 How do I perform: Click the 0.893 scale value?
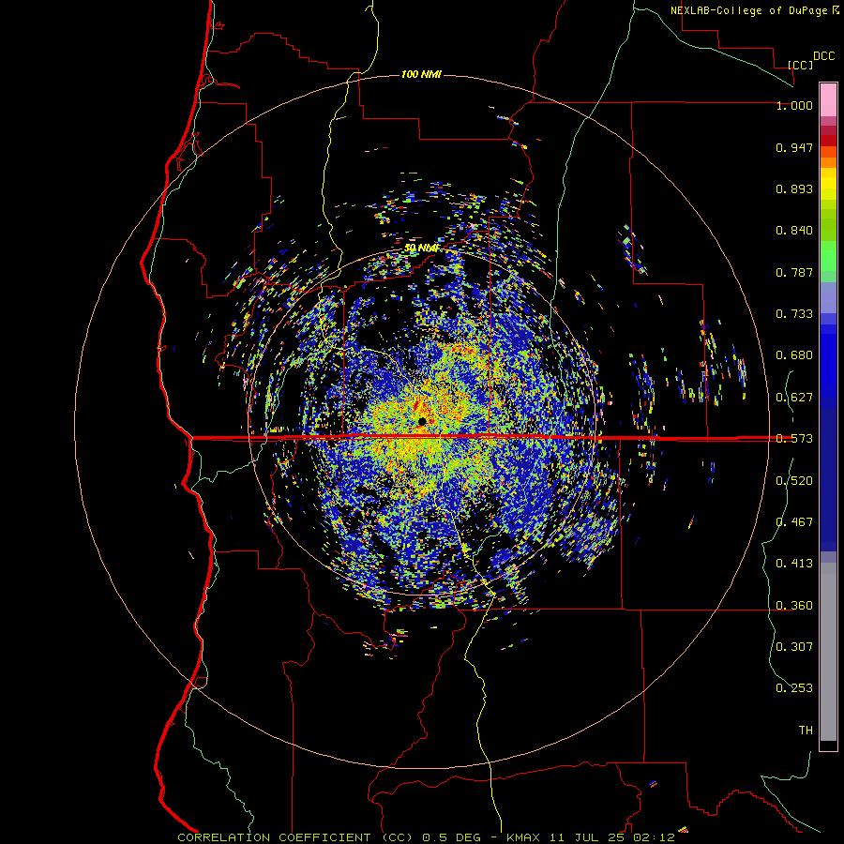point(794,188)
